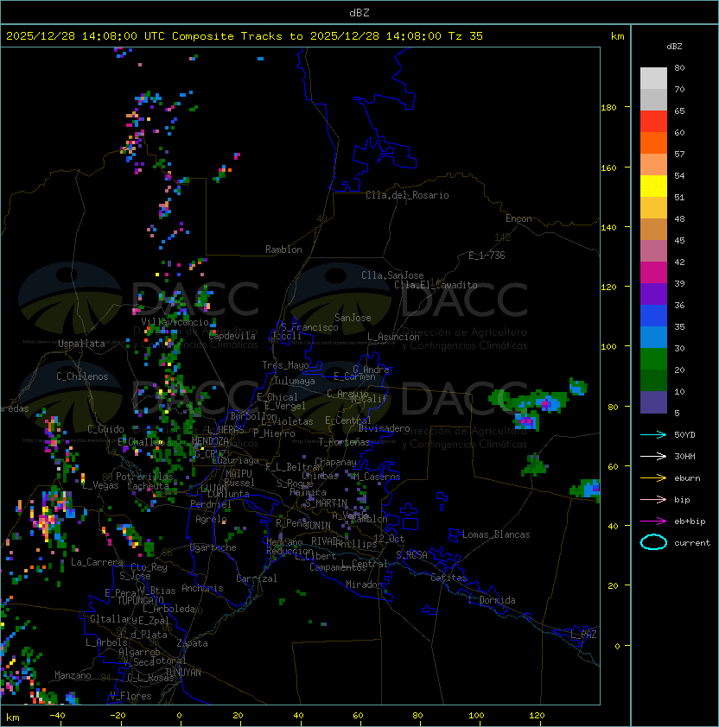Click the 'Mirador' place label
Screen dimensions: 719x727
365,585
